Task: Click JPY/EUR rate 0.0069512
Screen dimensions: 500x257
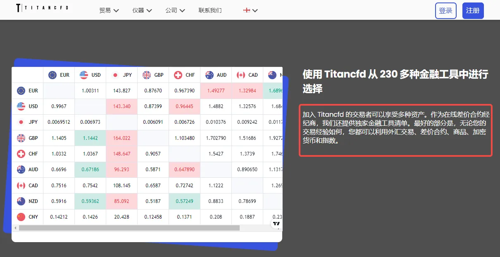Action: pyautogui.click(x=59, y=122)
